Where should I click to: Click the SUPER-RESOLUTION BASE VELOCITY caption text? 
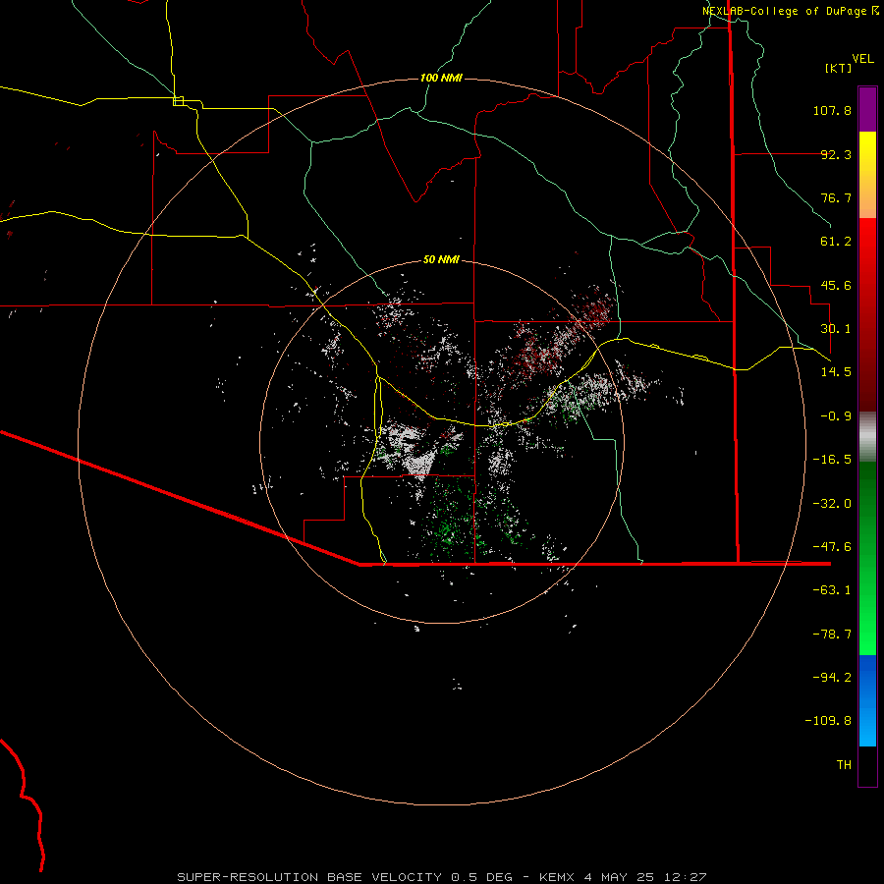(309, 877)
